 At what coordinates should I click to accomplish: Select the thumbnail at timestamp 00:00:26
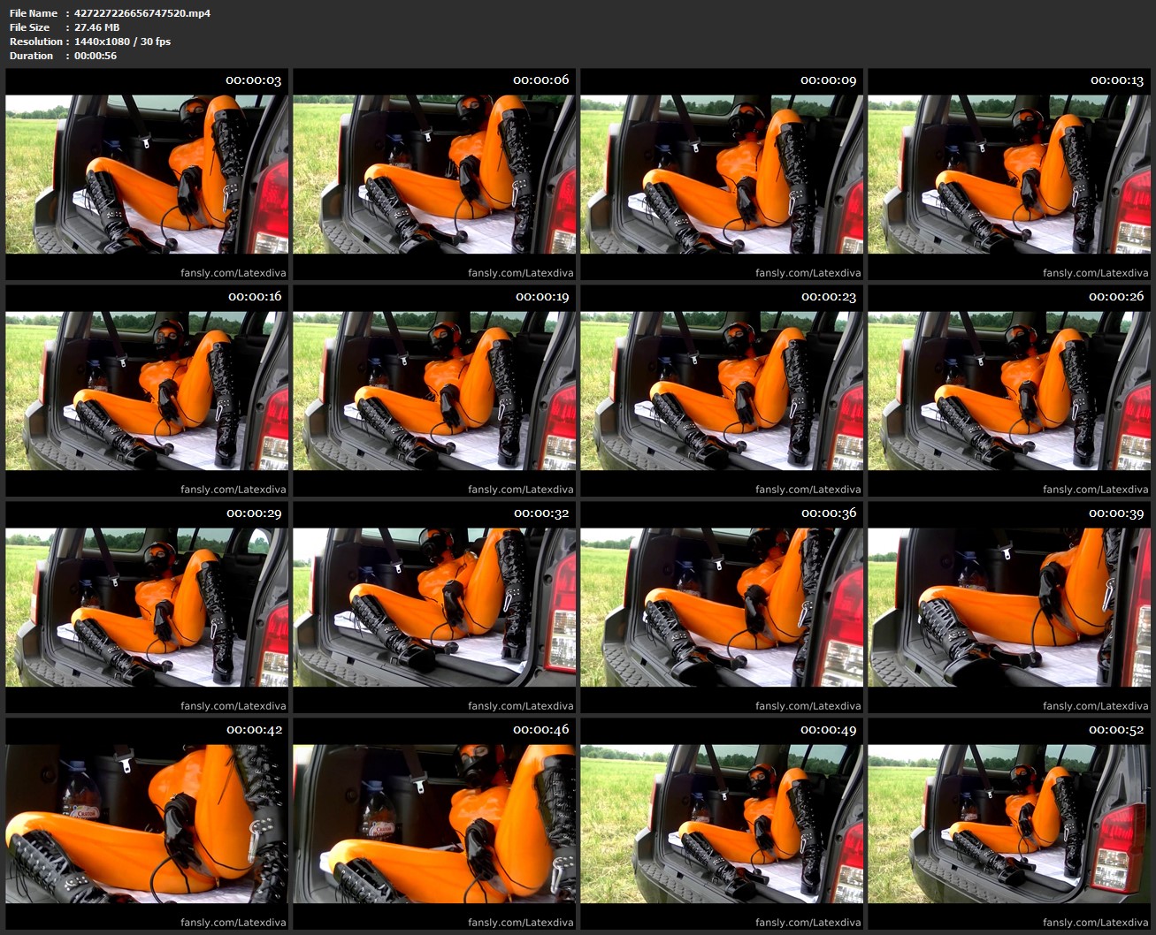[1009, 391]
